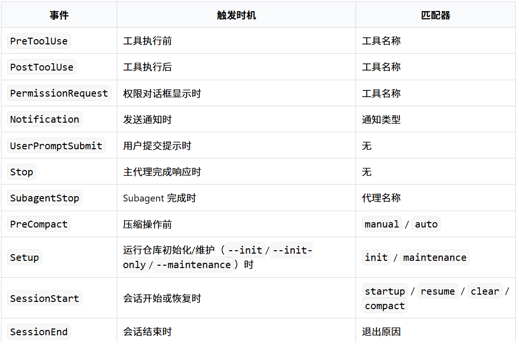Select the Stop event code label
The height and width of the screenshot is (342, 520).
click(x=22, y=171)
